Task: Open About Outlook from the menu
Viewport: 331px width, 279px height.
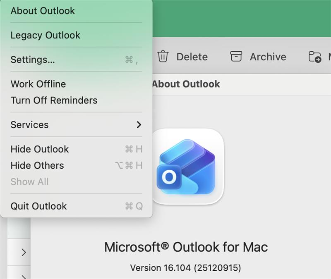Action: point(76,11)
